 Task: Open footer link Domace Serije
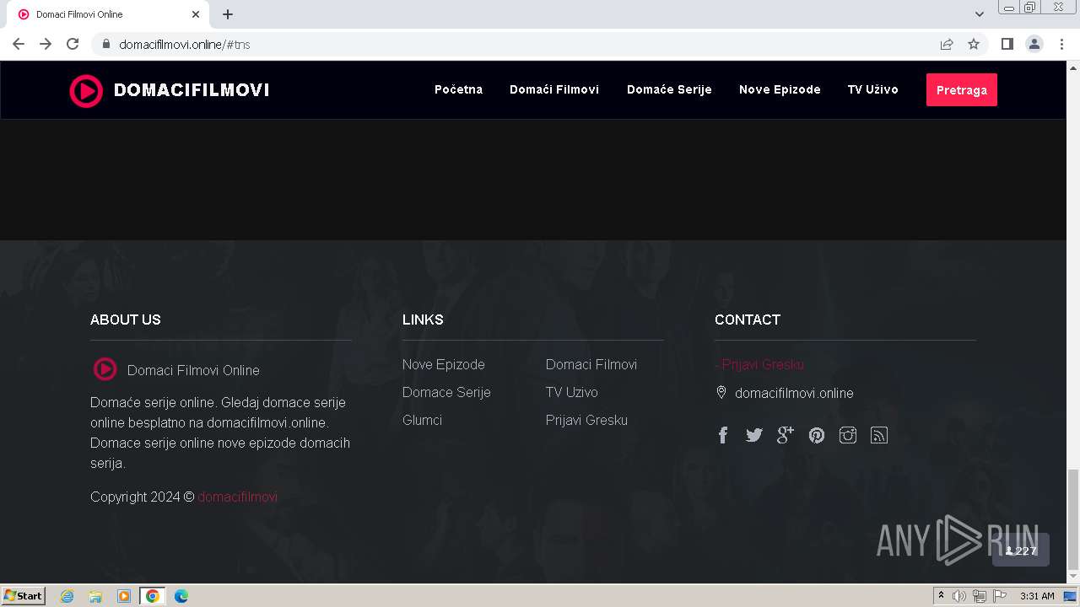[x=446, y=392]
